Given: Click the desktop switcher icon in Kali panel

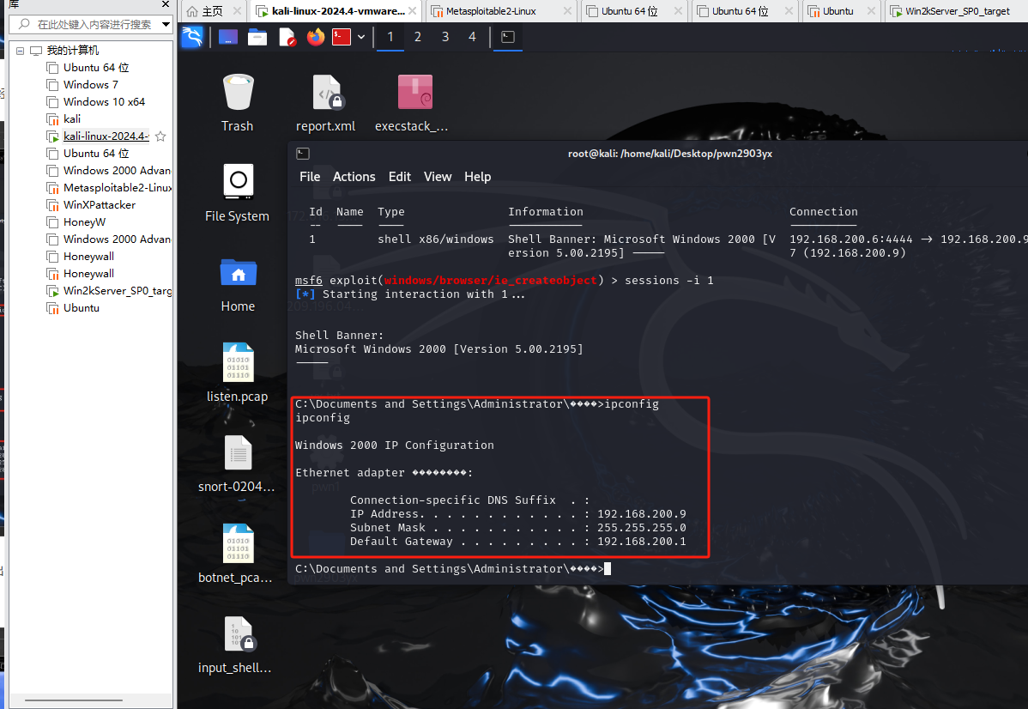Looking at the screenshot, I should (x=228, y=38).
